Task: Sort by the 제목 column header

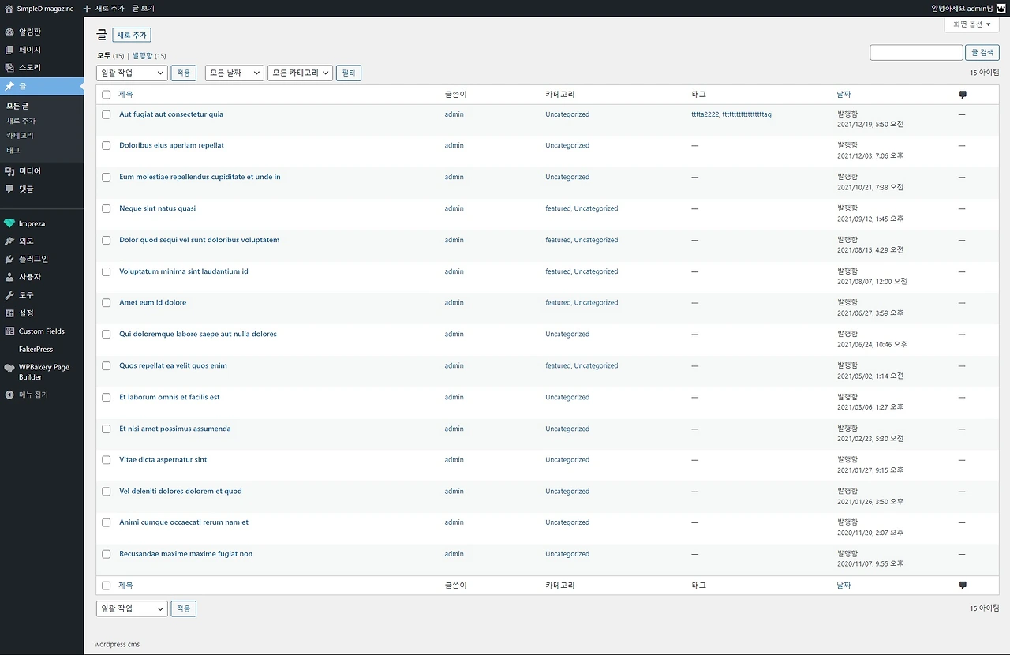Action: coord(126,95)
